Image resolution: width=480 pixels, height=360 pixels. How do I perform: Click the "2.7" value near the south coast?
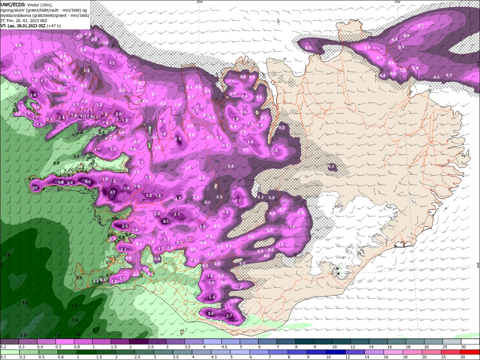229,316
